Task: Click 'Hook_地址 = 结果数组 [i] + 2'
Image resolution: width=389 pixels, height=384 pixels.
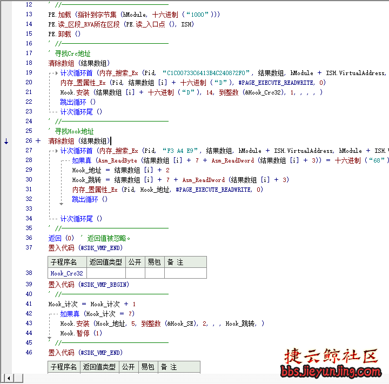Action: (121, 170)
